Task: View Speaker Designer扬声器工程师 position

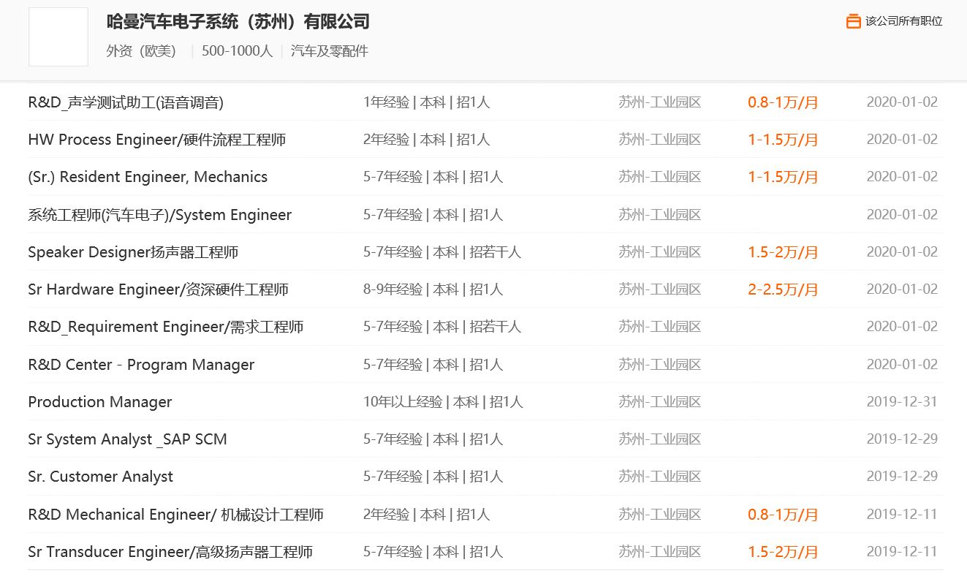Action: tap(133, 252)
